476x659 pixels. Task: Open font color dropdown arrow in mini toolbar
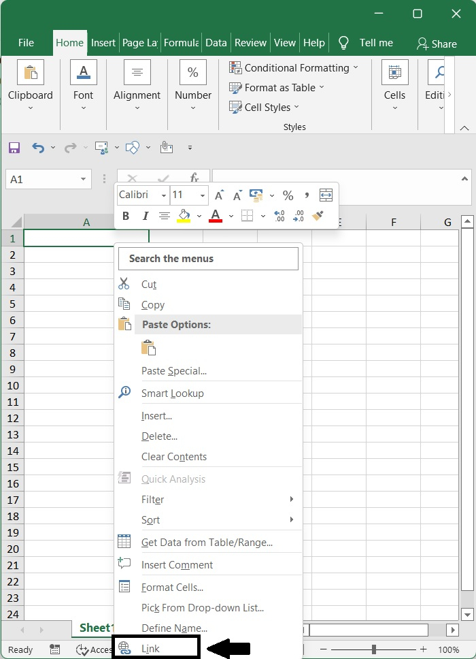click(231, 216)
